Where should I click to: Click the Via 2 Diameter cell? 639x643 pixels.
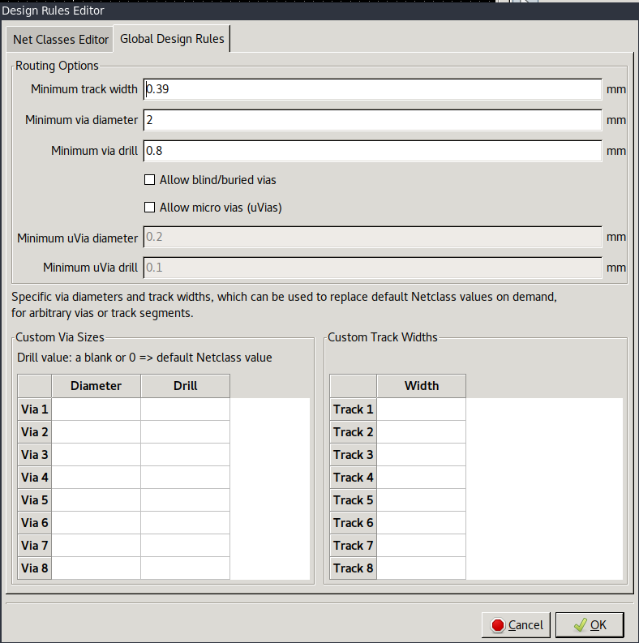click(96, 432)
